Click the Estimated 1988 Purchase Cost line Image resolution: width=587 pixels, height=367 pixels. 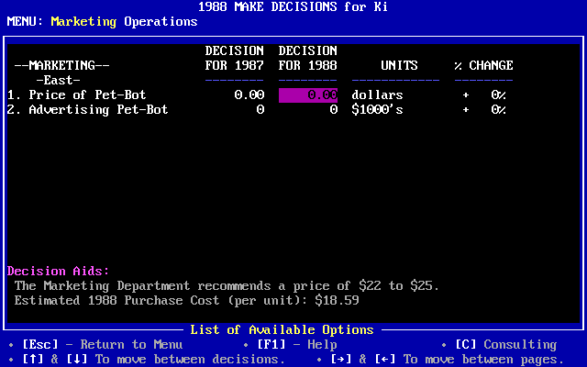click(x=186, y=301)
